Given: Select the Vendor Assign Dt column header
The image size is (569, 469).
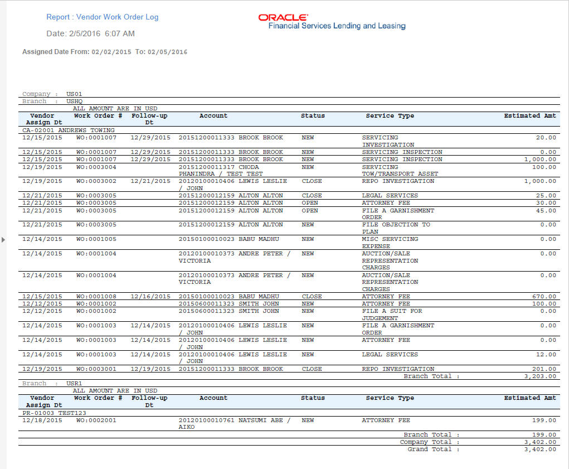Looking at the screenshot, I should (x=42, y=118).
